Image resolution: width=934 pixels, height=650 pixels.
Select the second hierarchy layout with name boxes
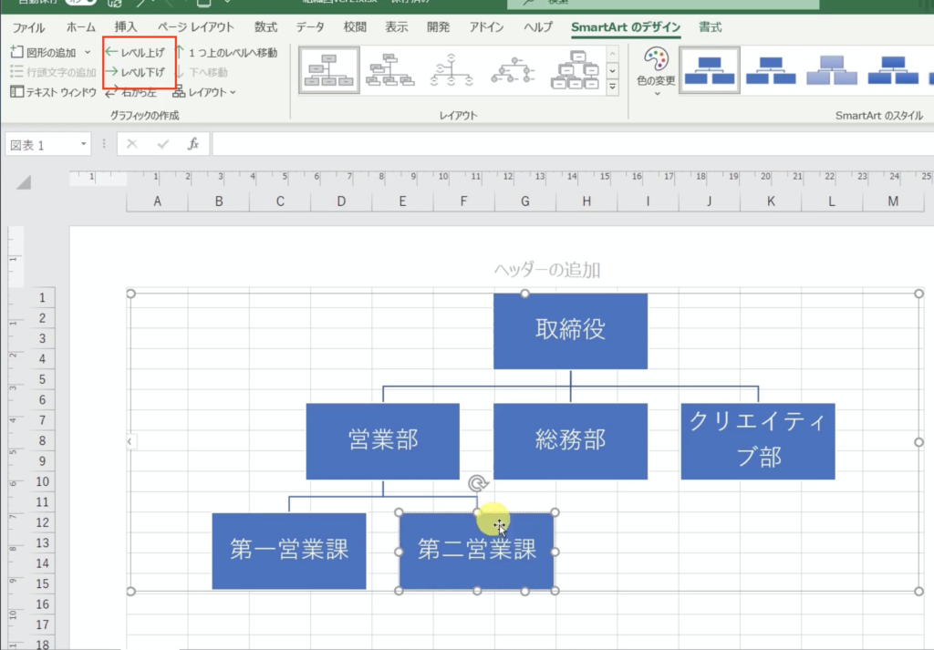[x=390, y=70]
